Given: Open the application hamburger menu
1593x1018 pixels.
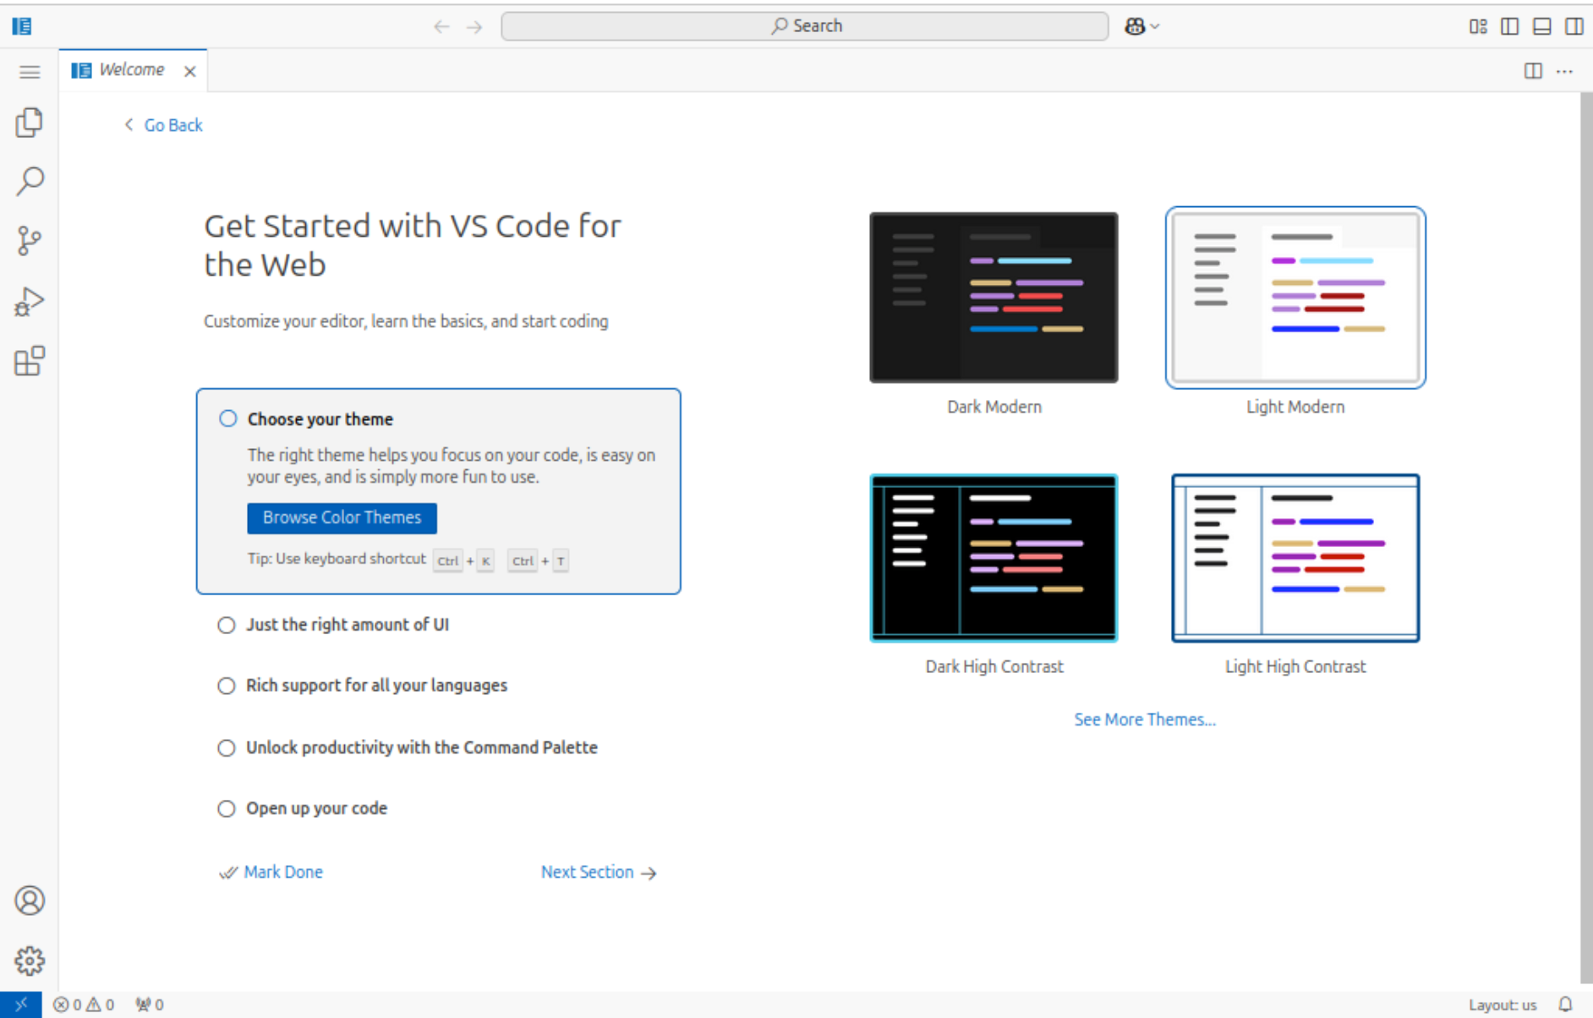Looking at the screenshot, I should pos(30,72).
